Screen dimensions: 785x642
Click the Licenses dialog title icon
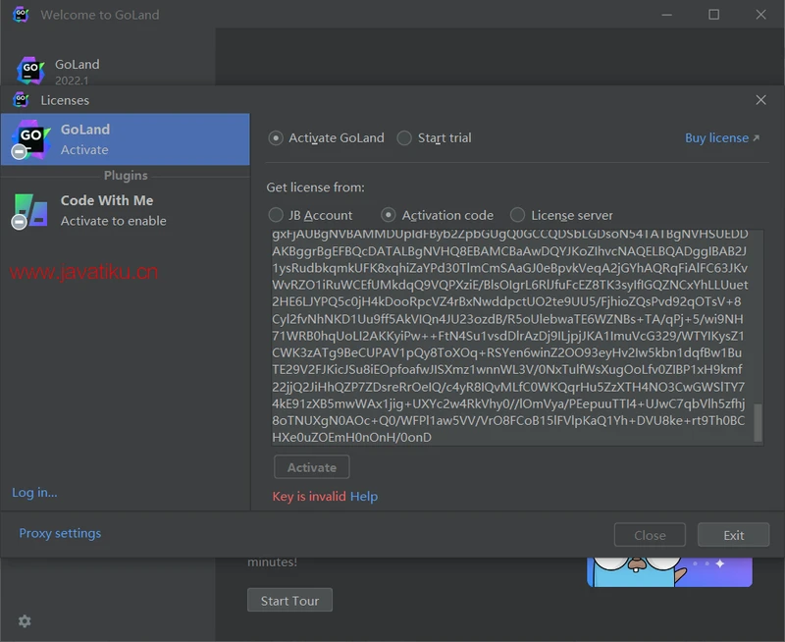pyautogui.click(x=21, y=100)
